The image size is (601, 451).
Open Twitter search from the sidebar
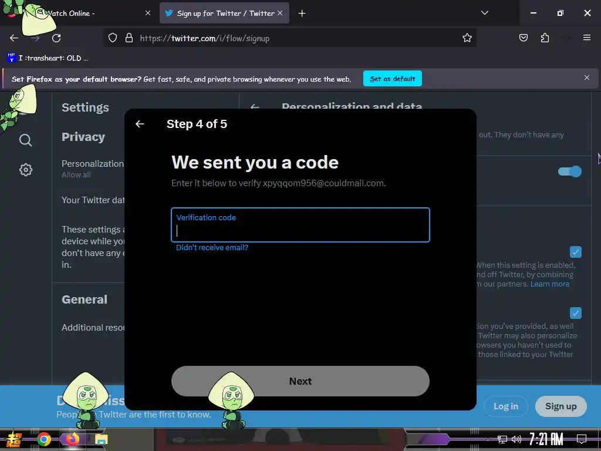pos(26,140)
